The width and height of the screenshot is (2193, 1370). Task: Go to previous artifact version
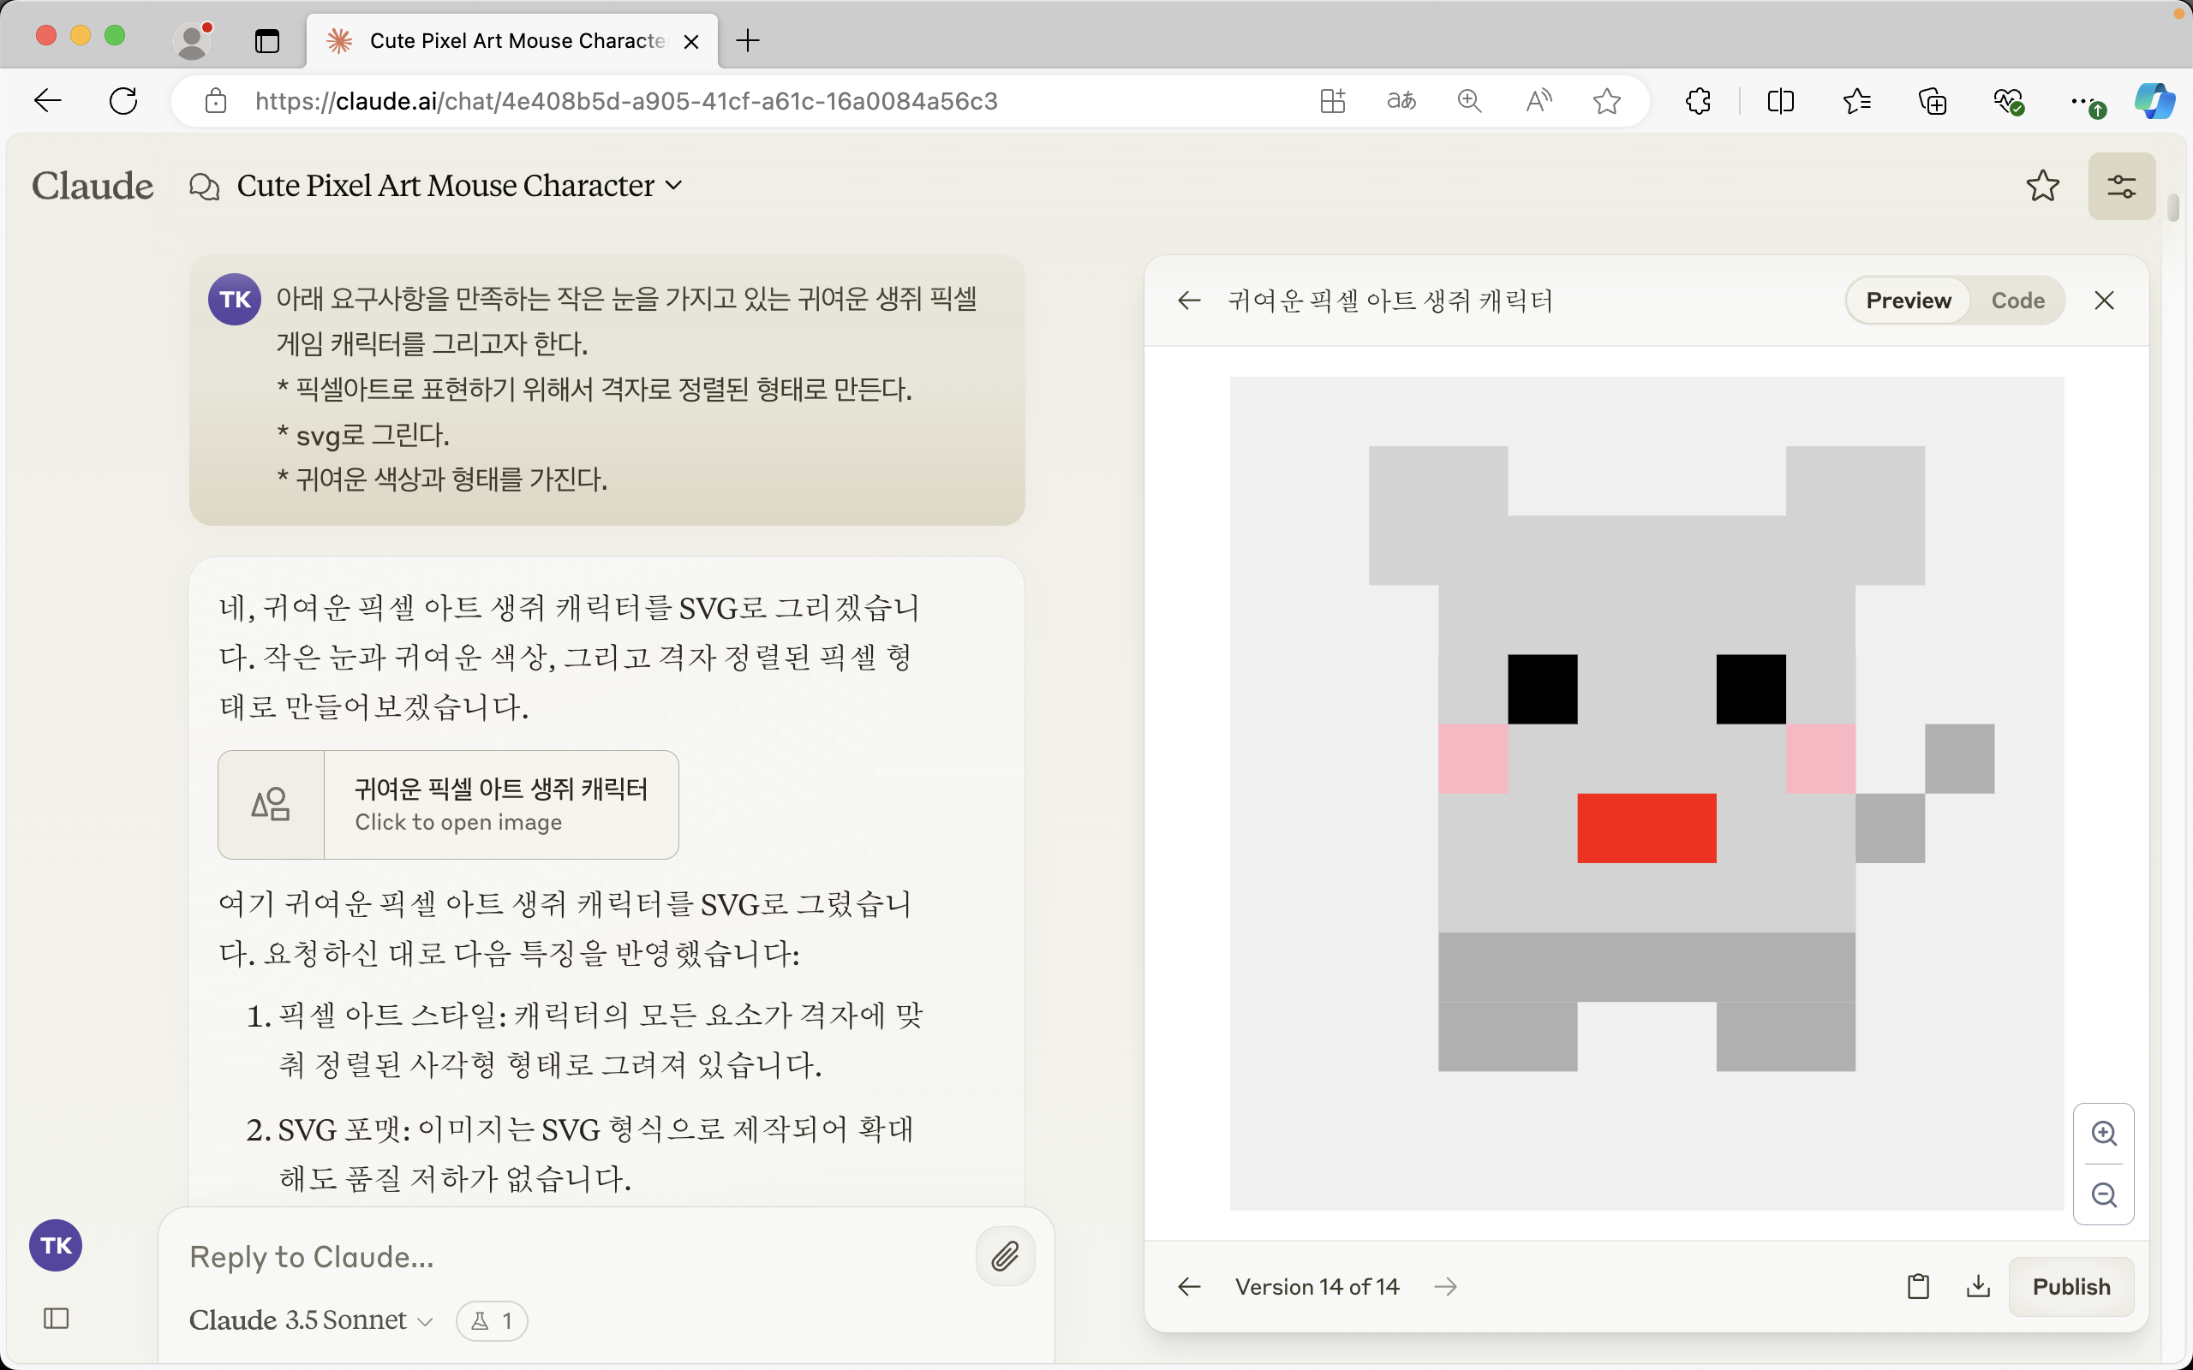[1189, 1287]
